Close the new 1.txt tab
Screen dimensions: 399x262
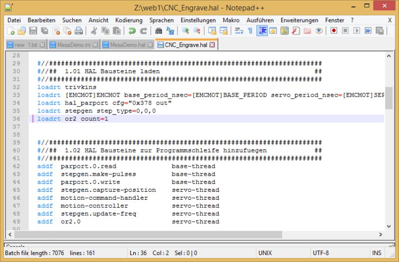42,45
